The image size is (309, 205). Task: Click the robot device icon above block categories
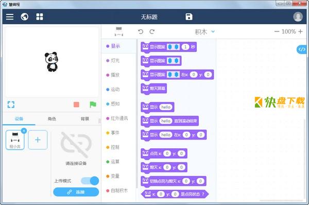tap(119, 32)
